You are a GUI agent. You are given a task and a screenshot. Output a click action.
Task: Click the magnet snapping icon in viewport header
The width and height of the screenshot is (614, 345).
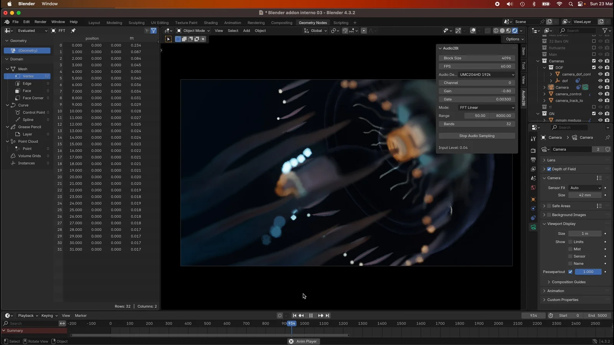point(344,31)
